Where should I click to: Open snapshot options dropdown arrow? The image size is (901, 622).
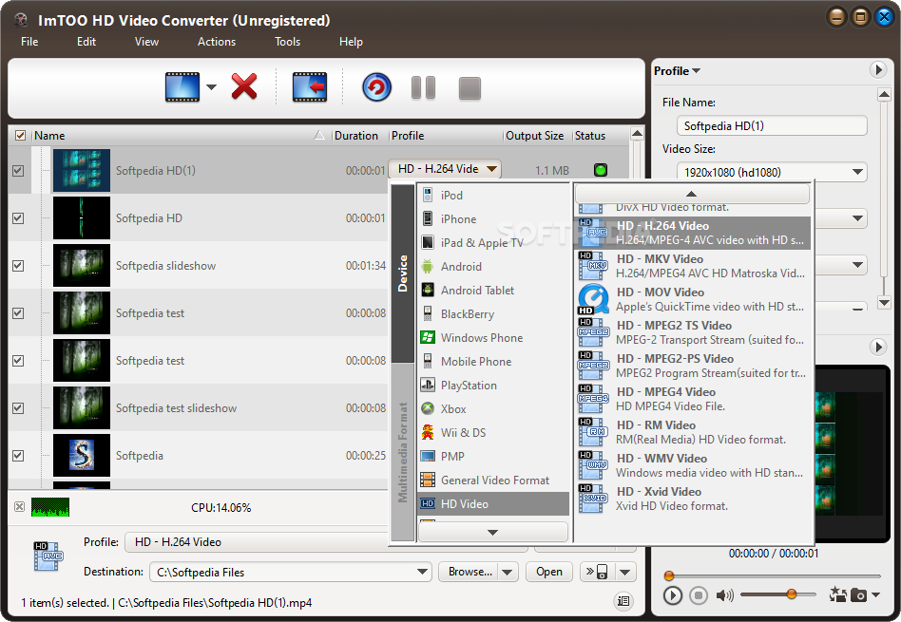pyautogui.click(x=875, y=595)
